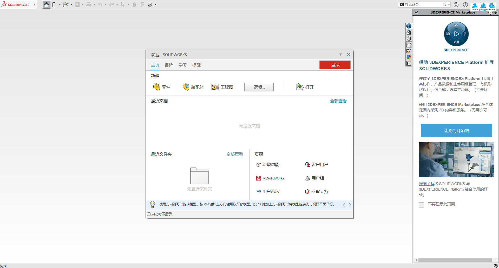Click 全部查看 beside 最近文件夹
Screen dimensions: 499x268
(235, 154)
